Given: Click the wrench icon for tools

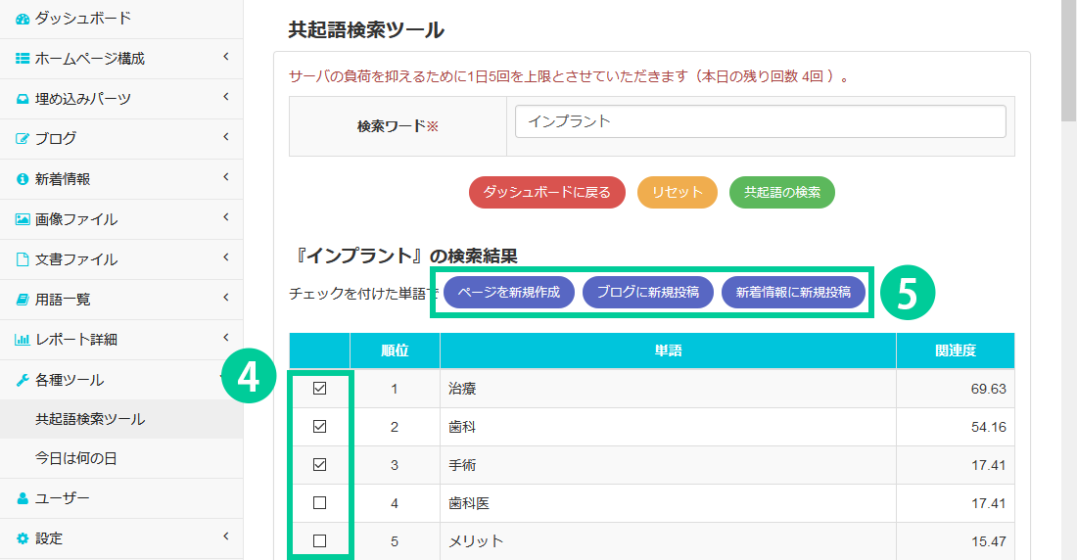Looking at the screenshot, I should point(23,380).
